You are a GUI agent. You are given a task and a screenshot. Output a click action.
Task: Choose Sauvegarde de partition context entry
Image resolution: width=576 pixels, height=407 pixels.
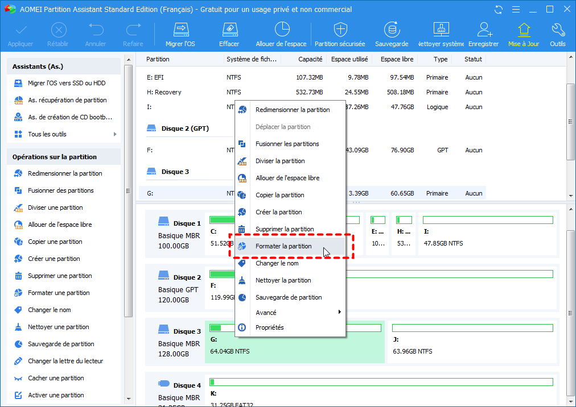(290, 297)
